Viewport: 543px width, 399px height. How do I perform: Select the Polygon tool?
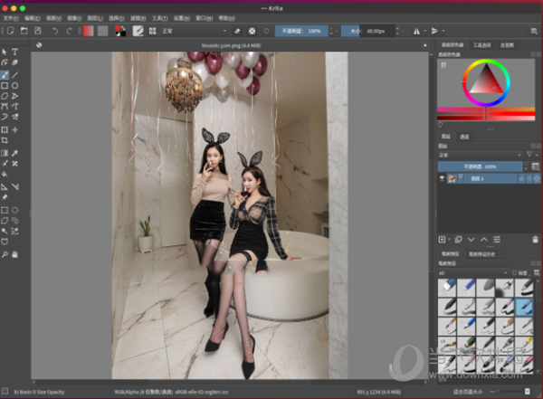5,96
